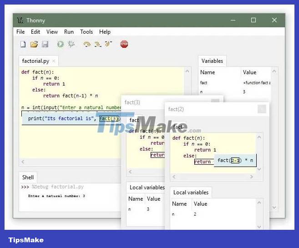Minimize the Thonny window

(x=233, y=20)
